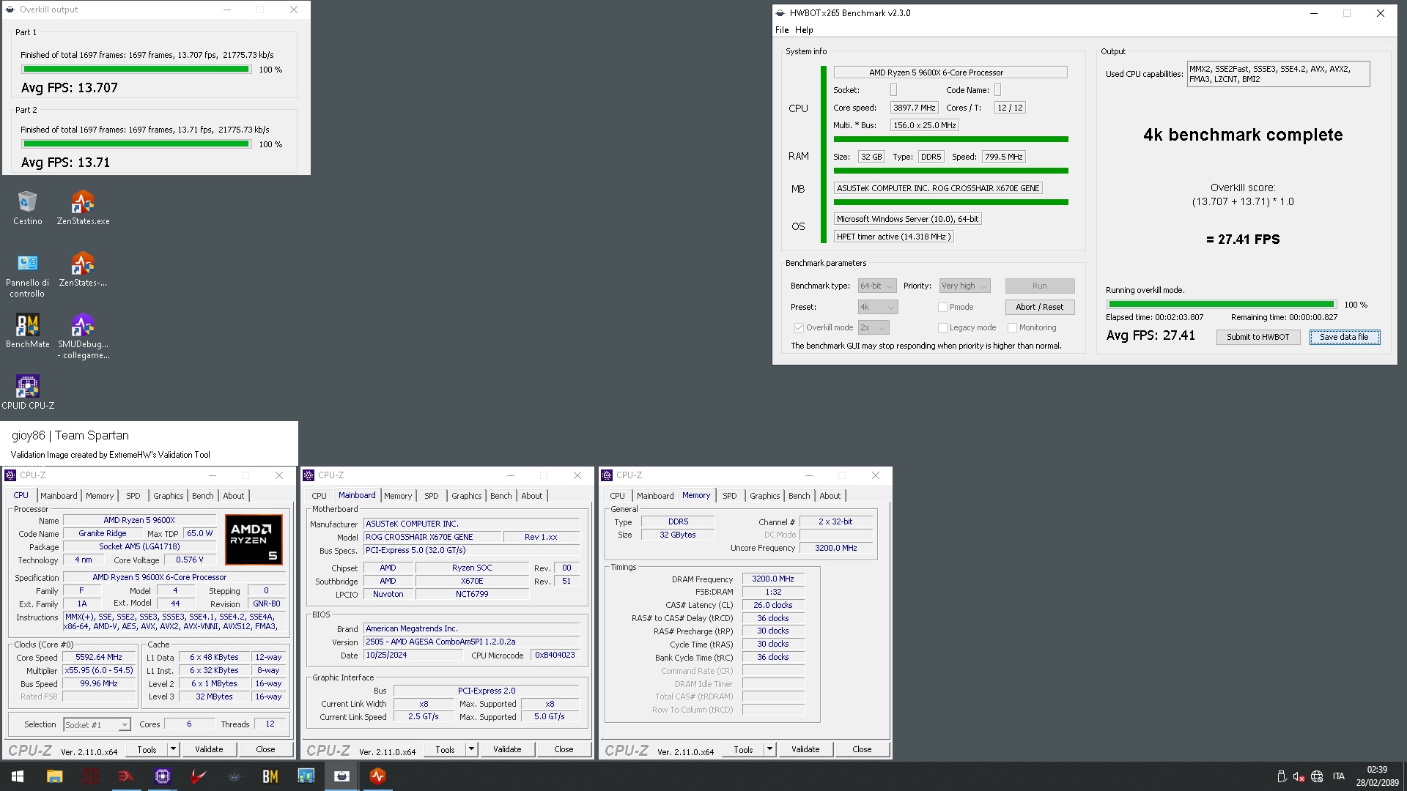
Task: Click Validate in CPU-Z Mainboard window
Action: [507, 749]
